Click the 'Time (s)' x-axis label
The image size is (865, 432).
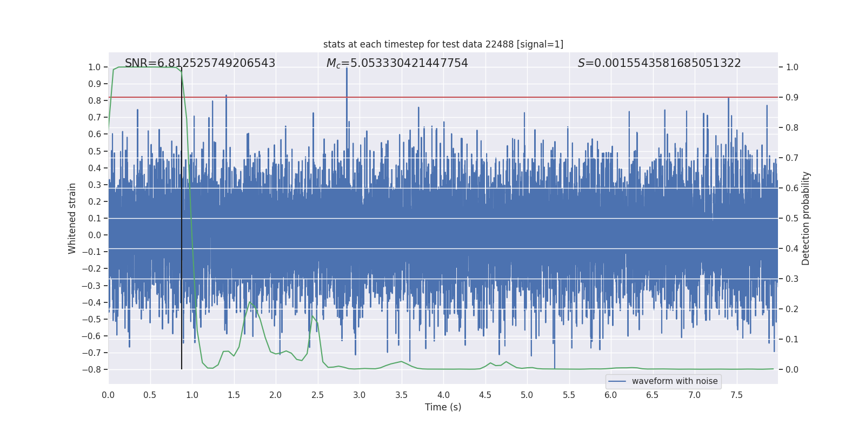(x=443, y=407)
